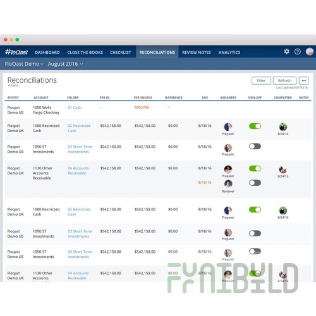
Task: Toggle sign-off for first 1080 Restricted Cash row
Action: tap(255, 126)
